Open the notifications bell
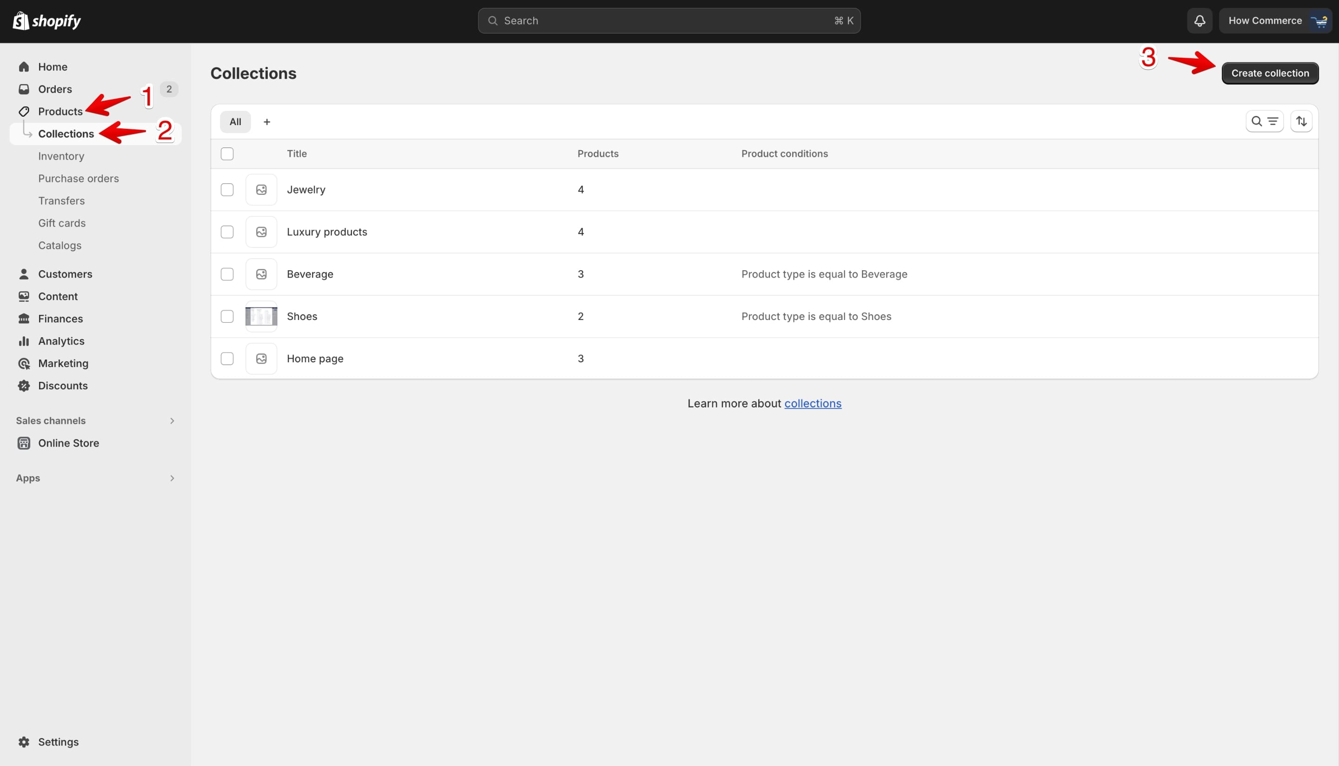Viewport: 1339px width, 766px height. click(x=1199, y=20)
